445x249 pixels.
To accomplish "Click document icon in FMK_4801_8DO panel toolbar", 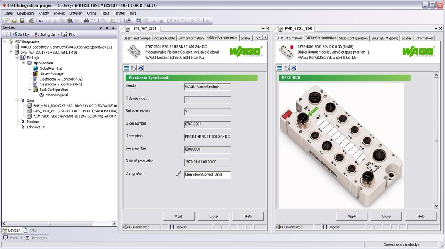I will coord(286,68).
